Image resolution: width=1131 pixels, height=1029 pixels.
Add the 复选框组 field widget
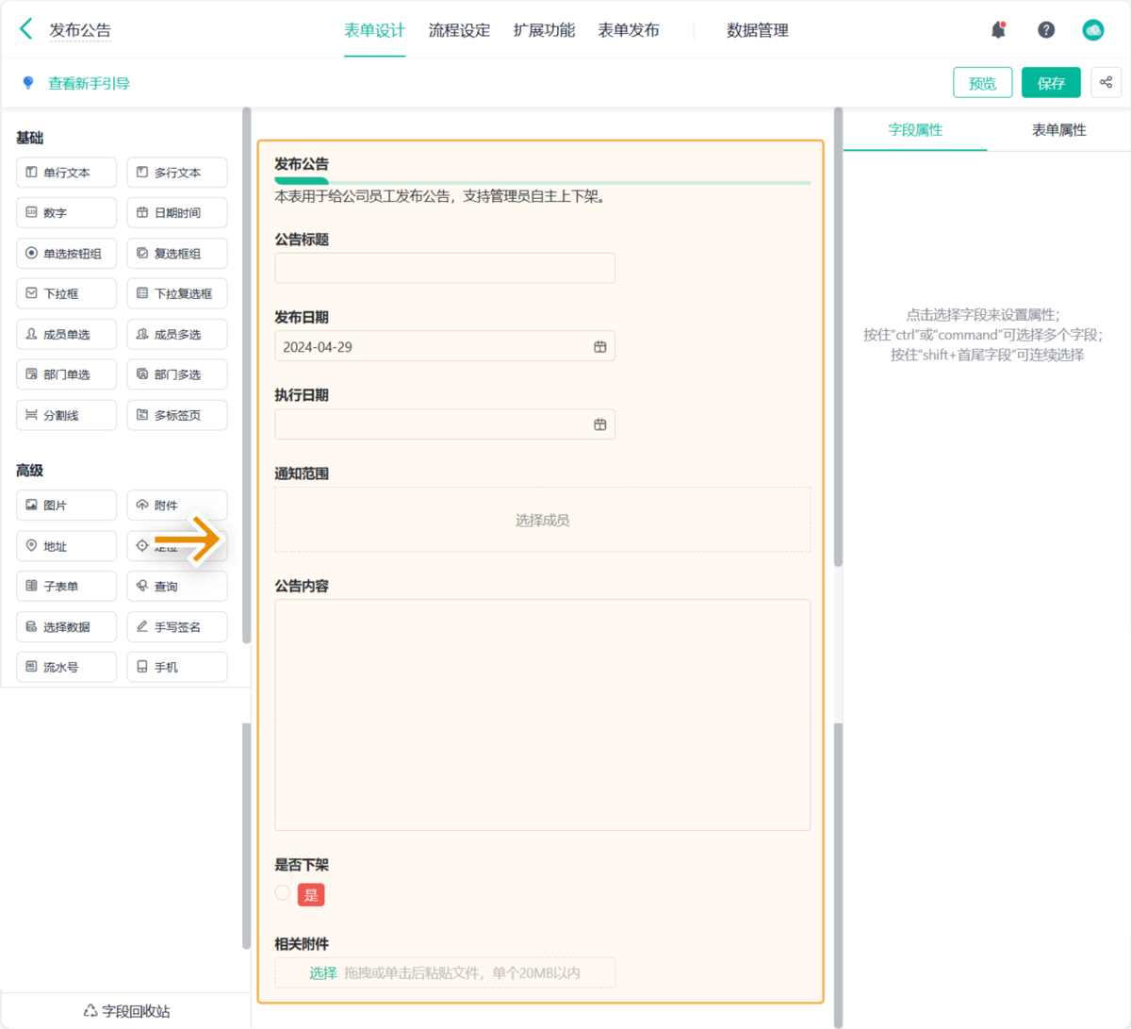coord(177,254)
